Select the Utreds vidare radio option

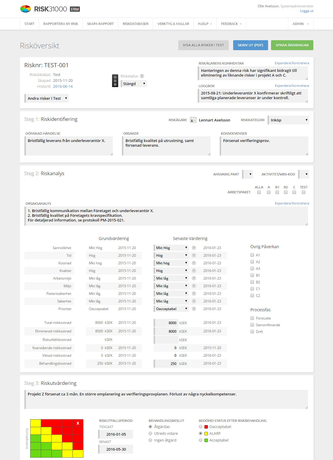point(150,433)
